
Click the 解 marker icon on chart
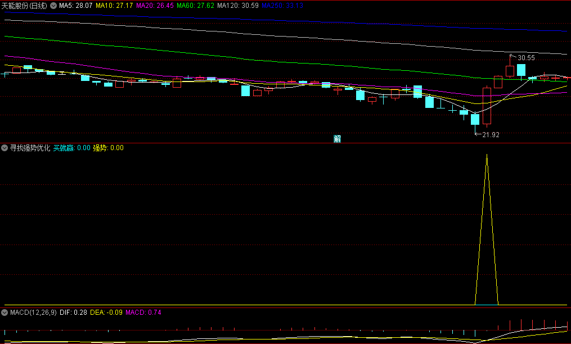[x=337, y=139]
